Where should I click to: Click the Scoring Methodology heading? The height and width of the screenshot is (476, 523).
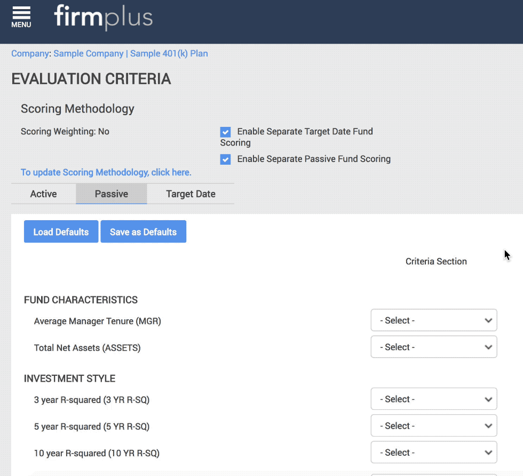coord(77,109)
